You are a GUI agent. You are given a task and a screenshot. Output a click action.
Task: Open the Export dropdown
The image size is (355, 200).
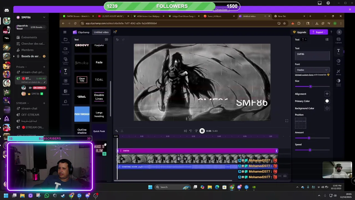319,32
